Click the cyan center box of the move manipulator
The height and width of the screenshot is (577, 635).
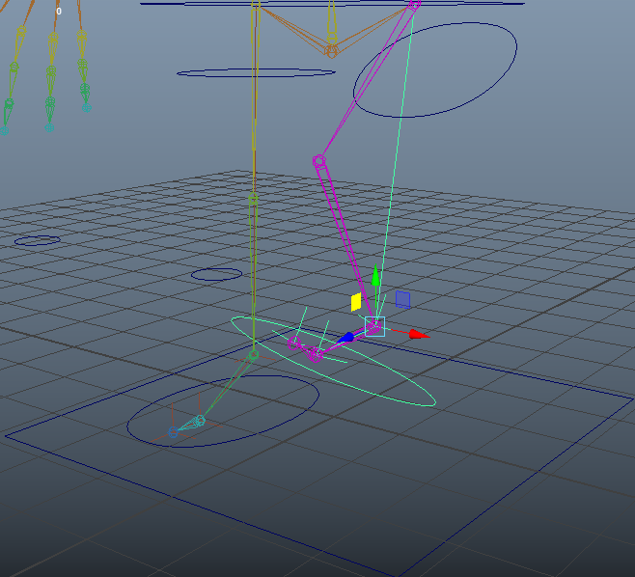click(374, 326)
